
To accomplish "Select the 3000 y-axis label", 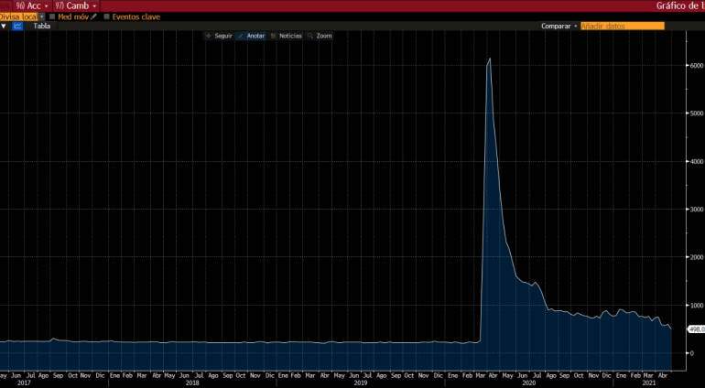I will 697,209.
